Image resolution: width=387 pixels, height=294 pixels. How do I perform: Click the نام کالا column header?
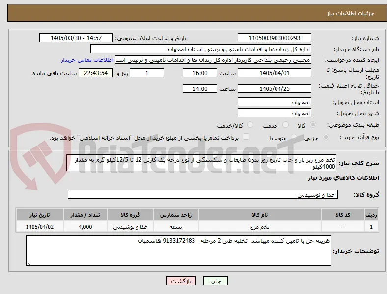click(x=260, y=215)
